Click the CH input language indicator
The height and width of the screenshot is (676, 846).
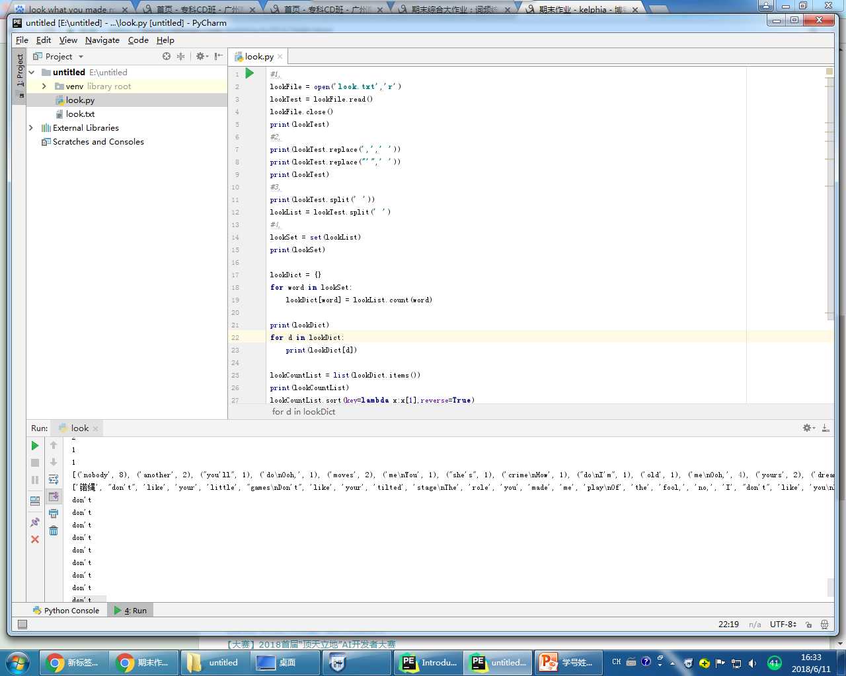pyautogui.click(x=616, y=661)
